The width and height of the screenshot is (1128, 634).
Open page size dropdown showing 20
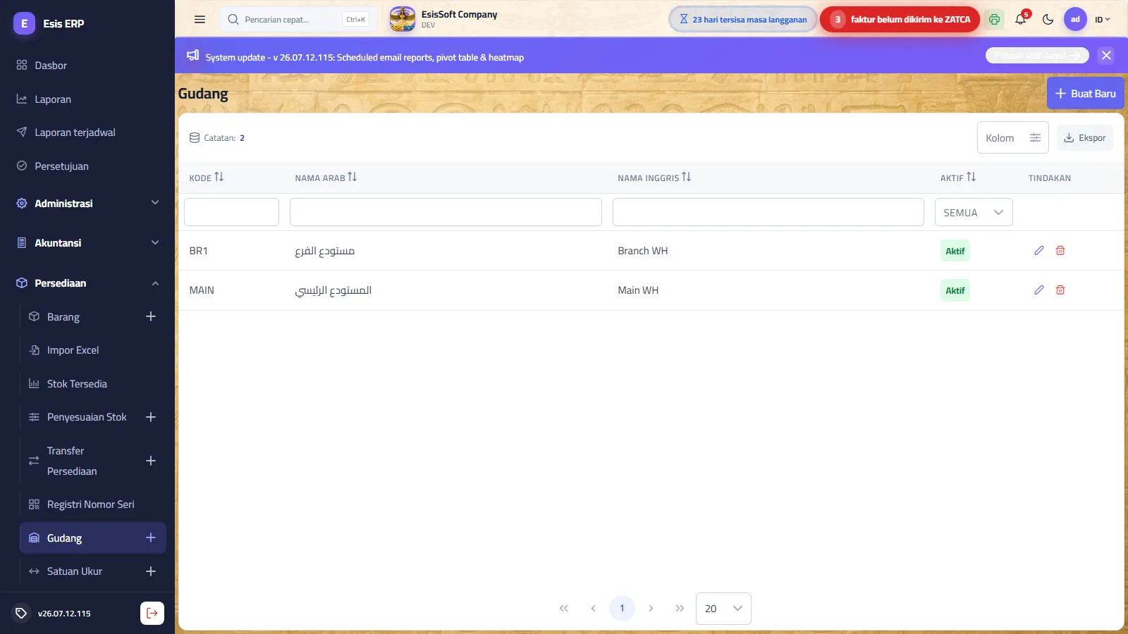point(723,609)
